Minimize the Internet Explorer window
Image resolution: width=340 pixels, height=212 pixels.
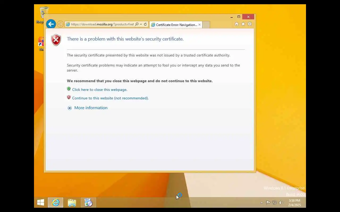(x=232, y=17)
